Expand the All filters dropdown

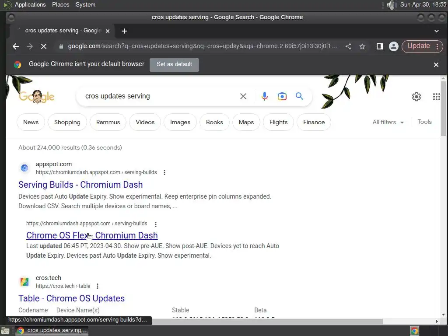(388, 122)
